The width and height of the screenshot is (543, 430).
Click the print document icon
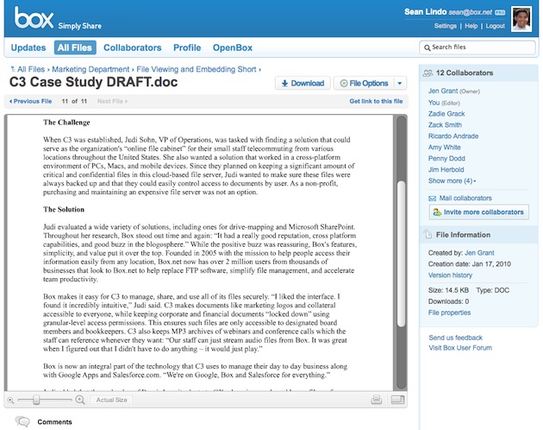(377, 400)
